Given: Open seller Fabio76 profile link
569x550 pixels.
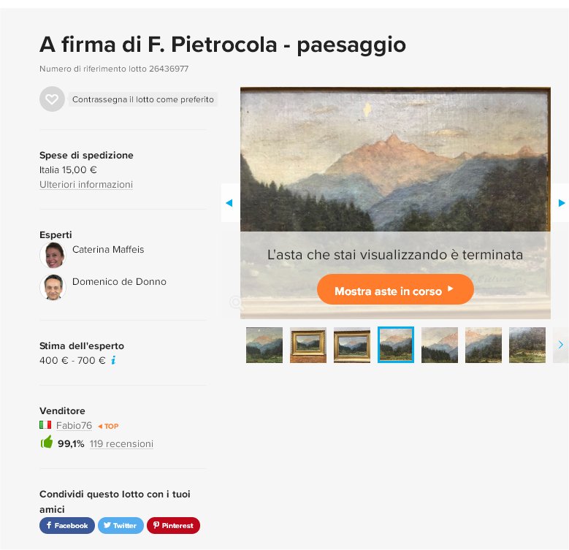Looking at the screenshot, I should (x=74, y=425).
